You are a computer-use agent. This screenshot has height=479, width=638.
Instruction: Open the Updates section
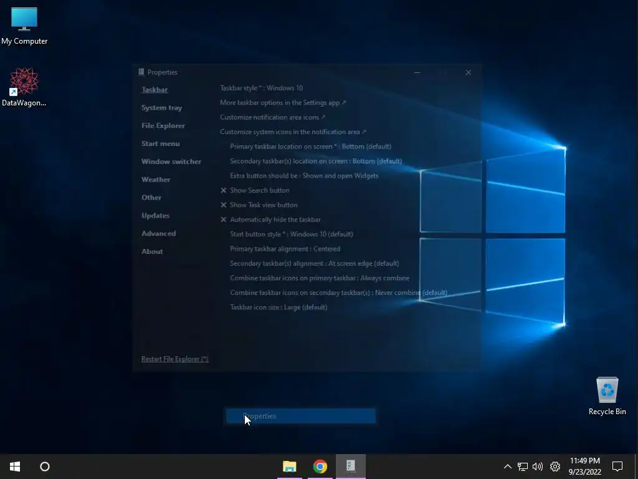coord(155,215)
